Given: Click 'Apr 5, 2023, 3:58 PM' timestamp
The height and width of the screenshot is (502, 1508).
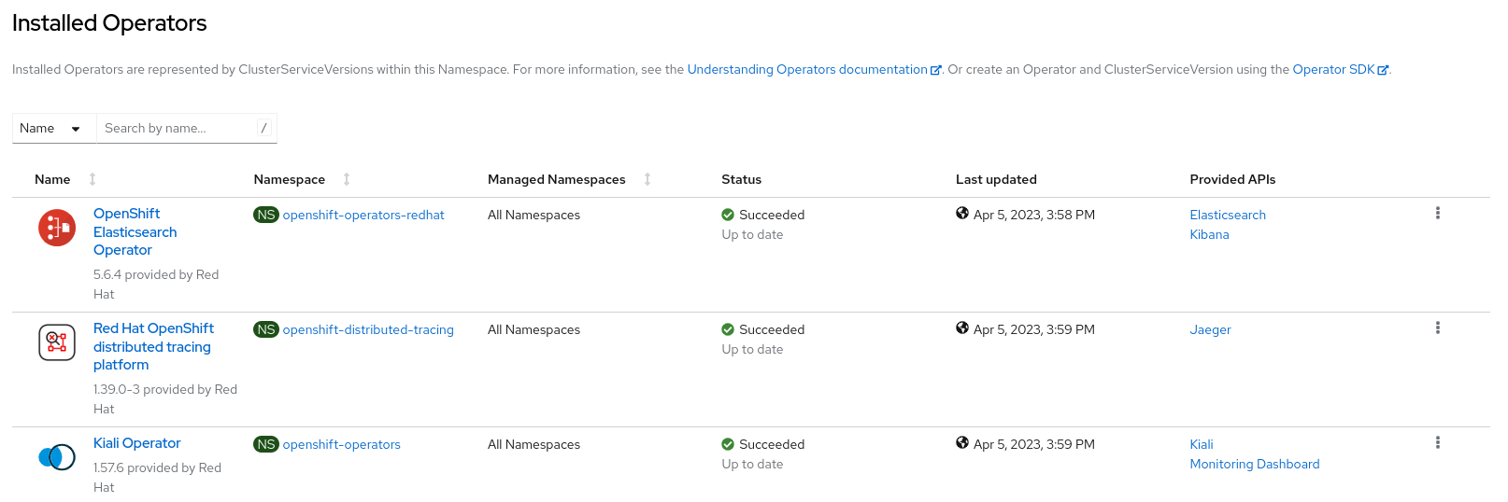Looking at the screenshot, I should (x=1034, y=215).
